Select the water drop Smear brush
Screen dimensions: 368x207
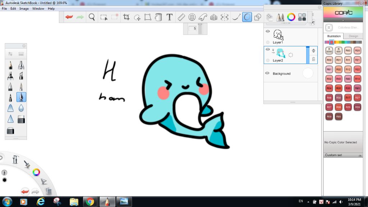coord(21,108)
